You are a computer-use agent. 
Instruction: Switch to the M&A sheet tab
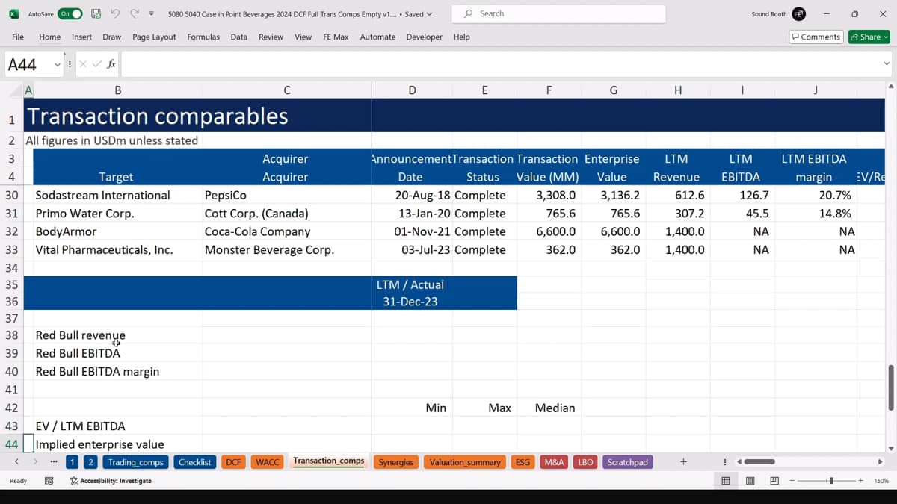coord(554,462)
